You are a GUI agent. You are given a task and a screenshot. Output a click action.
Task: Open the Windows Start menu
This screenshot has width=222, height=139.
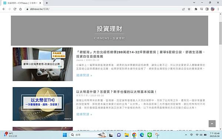65,135
